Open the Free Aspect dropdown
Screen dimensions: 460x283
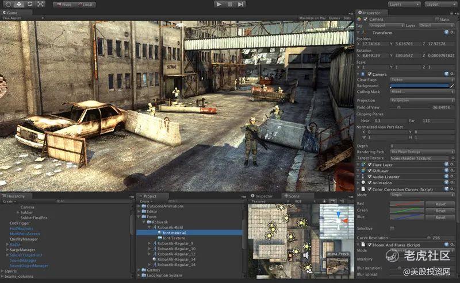23,18
